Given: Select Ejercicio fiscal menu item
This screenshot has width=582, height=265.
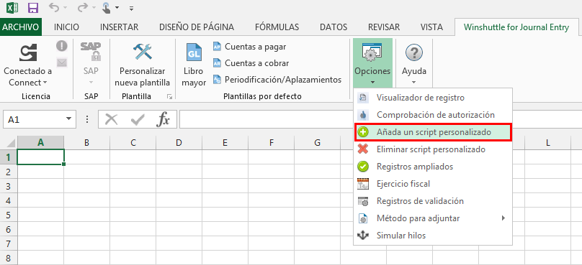Looking at the screenshot, I should coord(433,184).
